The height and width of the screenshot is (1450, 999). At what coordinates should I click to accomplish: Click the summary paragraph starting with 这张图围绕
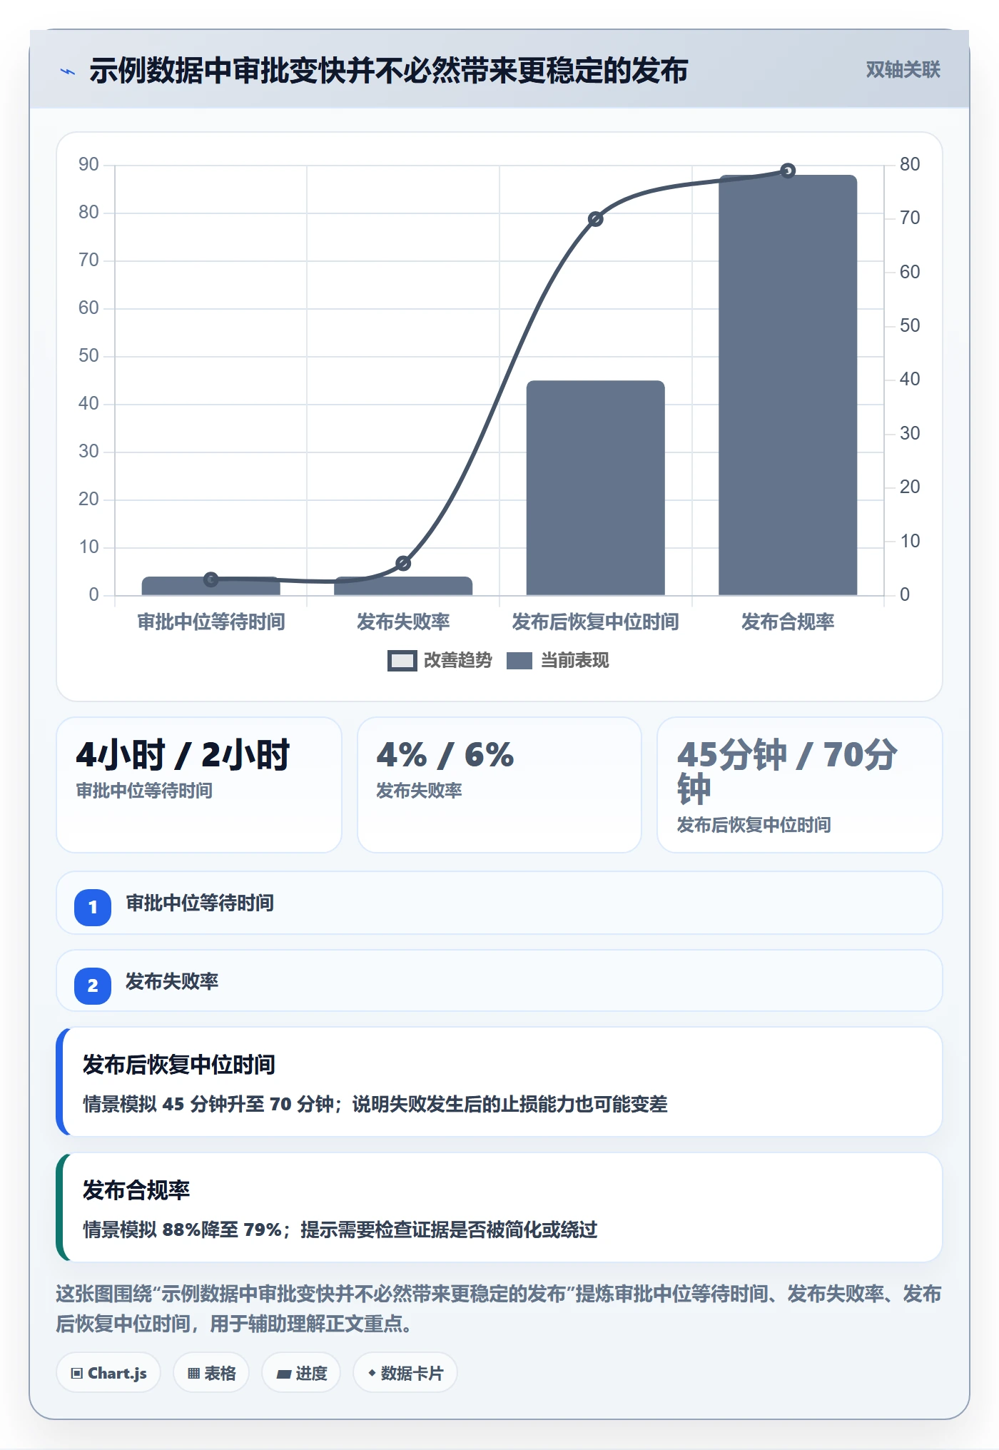pos(499,1309)
